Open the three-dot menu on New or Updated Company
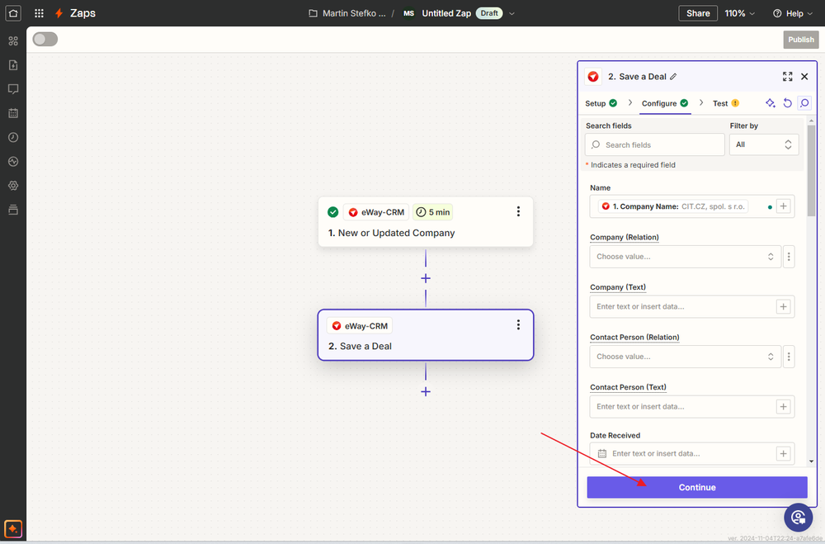825x544 pixels. coord(518,211)
